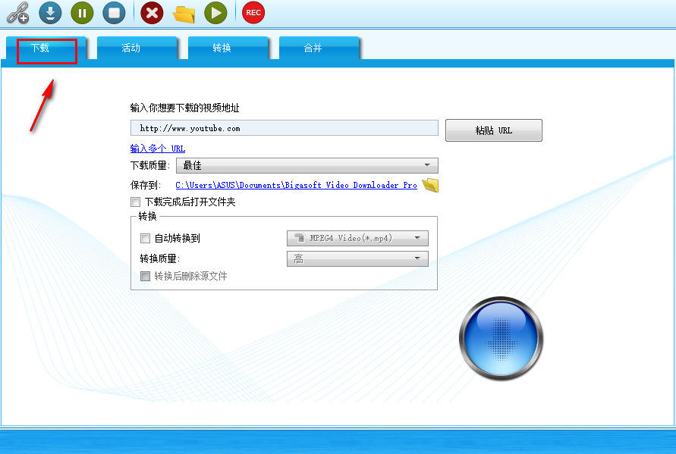Screen dimensions: 676x454
Task: Click the video URL input field
Action: (x=284, y=128)
